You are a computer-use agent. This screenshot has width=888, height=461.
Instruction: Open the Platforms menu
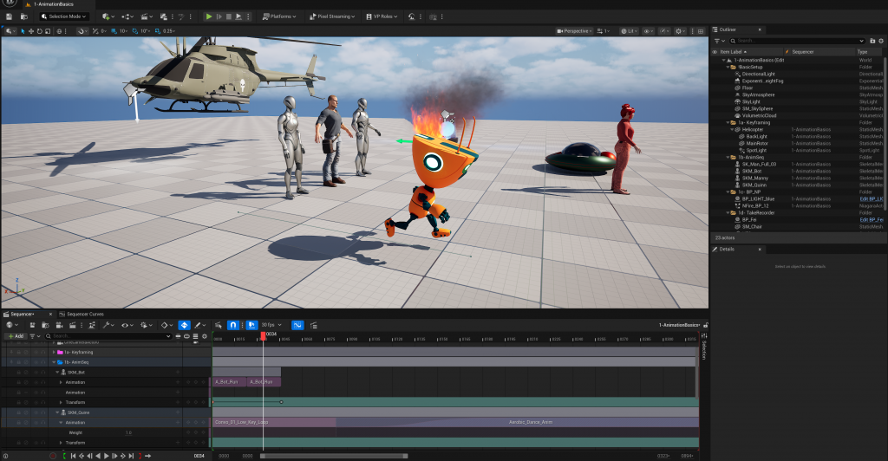click(x=279, y=16)
